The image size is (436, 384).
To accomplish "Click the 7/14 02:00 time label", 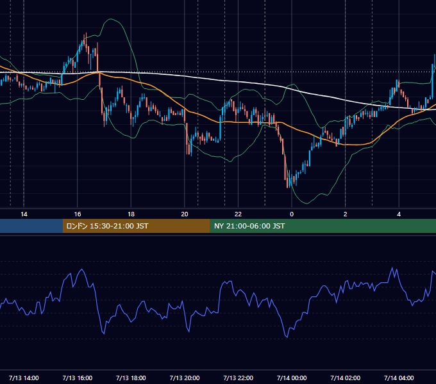I will click(345, 378).
